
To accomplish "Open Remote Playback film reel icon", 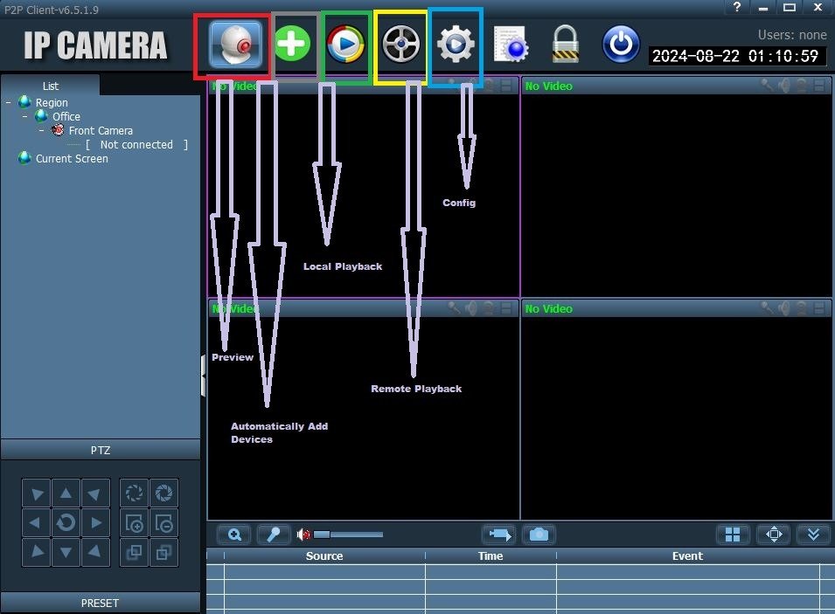I will click(401, 44).
